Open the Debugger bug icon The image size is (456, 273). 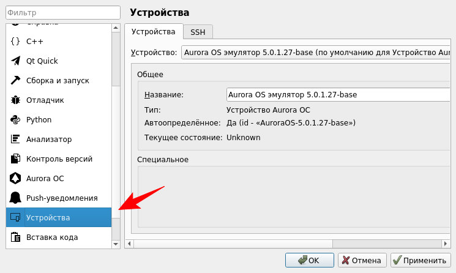15,100
